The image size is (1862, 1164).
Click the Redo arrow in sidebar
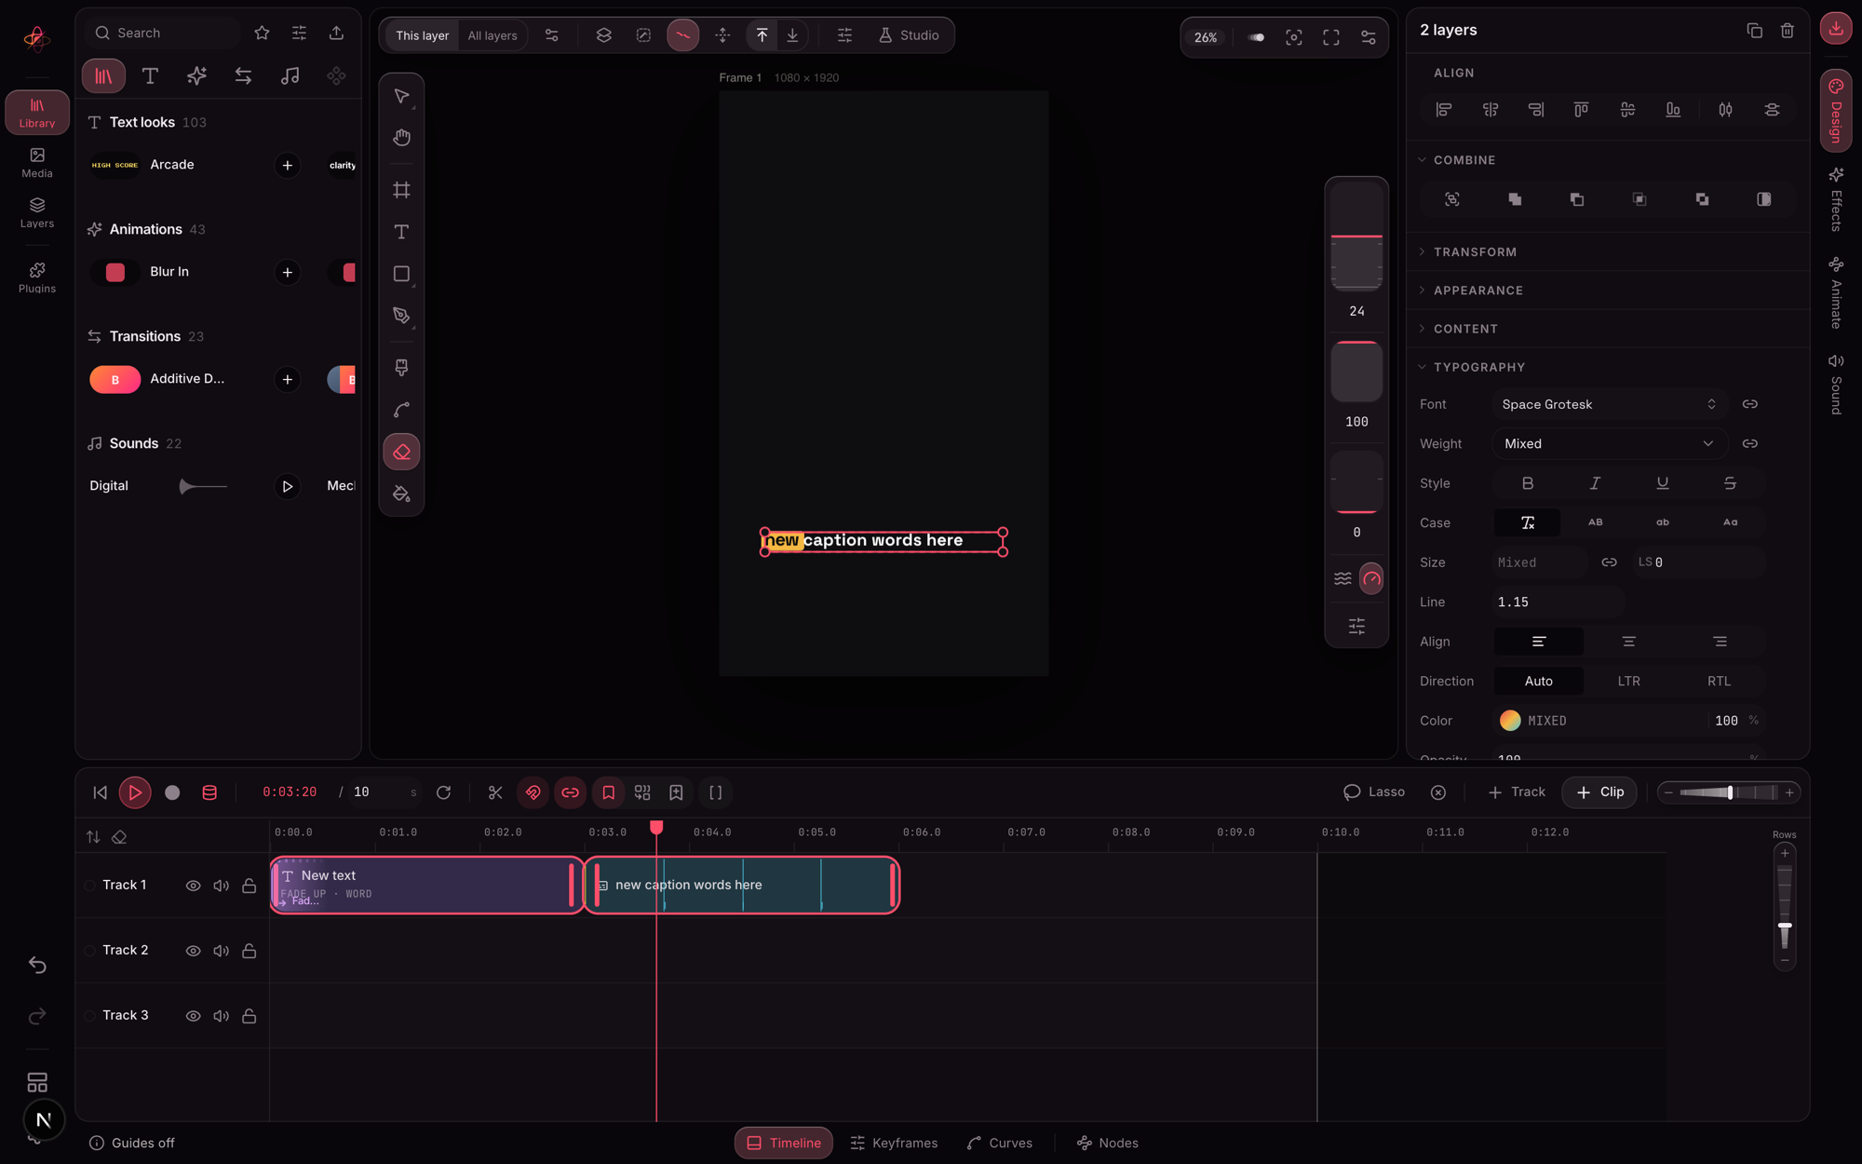click(37, 1016)
